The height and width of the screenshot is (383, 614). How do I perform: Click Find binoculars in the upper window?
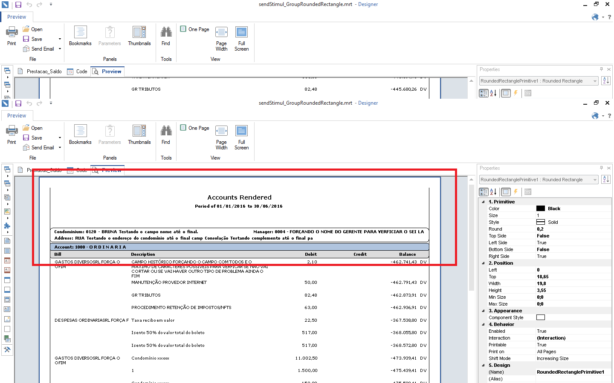166,32
